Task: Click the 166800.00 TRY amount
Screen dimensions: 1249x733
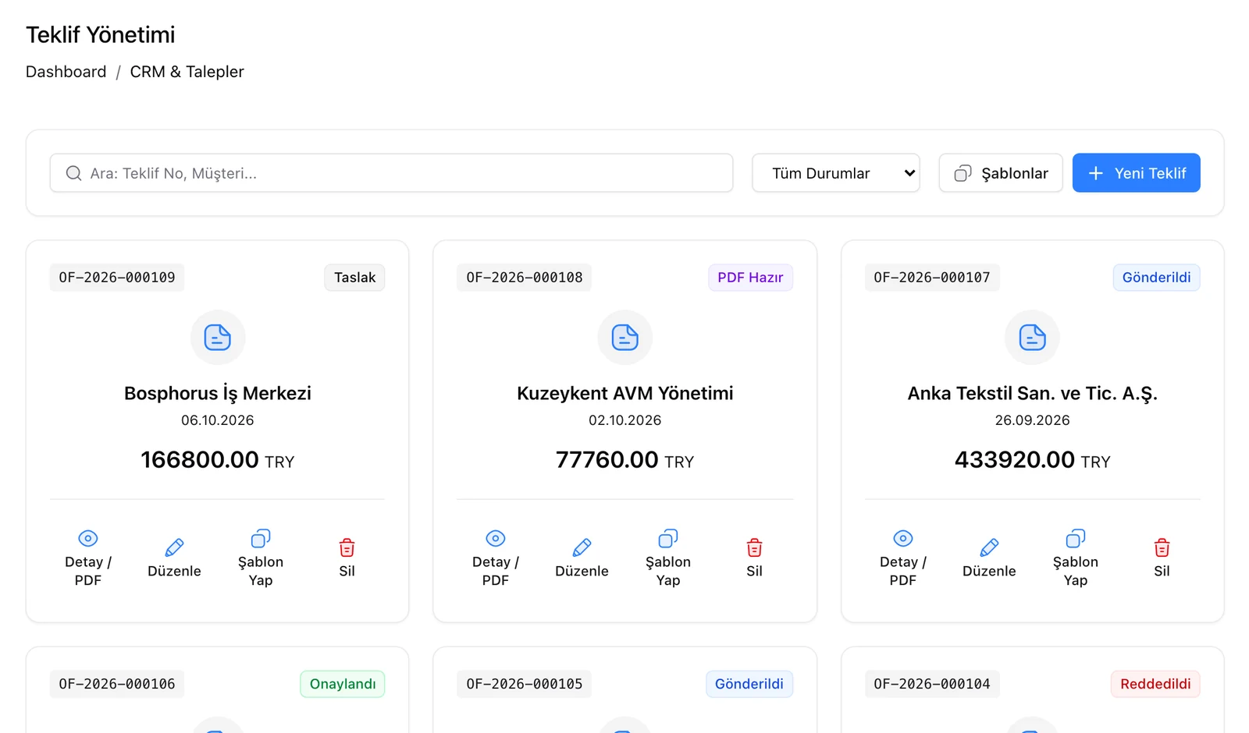Action: pyautogui.click(x=218, y=460)
